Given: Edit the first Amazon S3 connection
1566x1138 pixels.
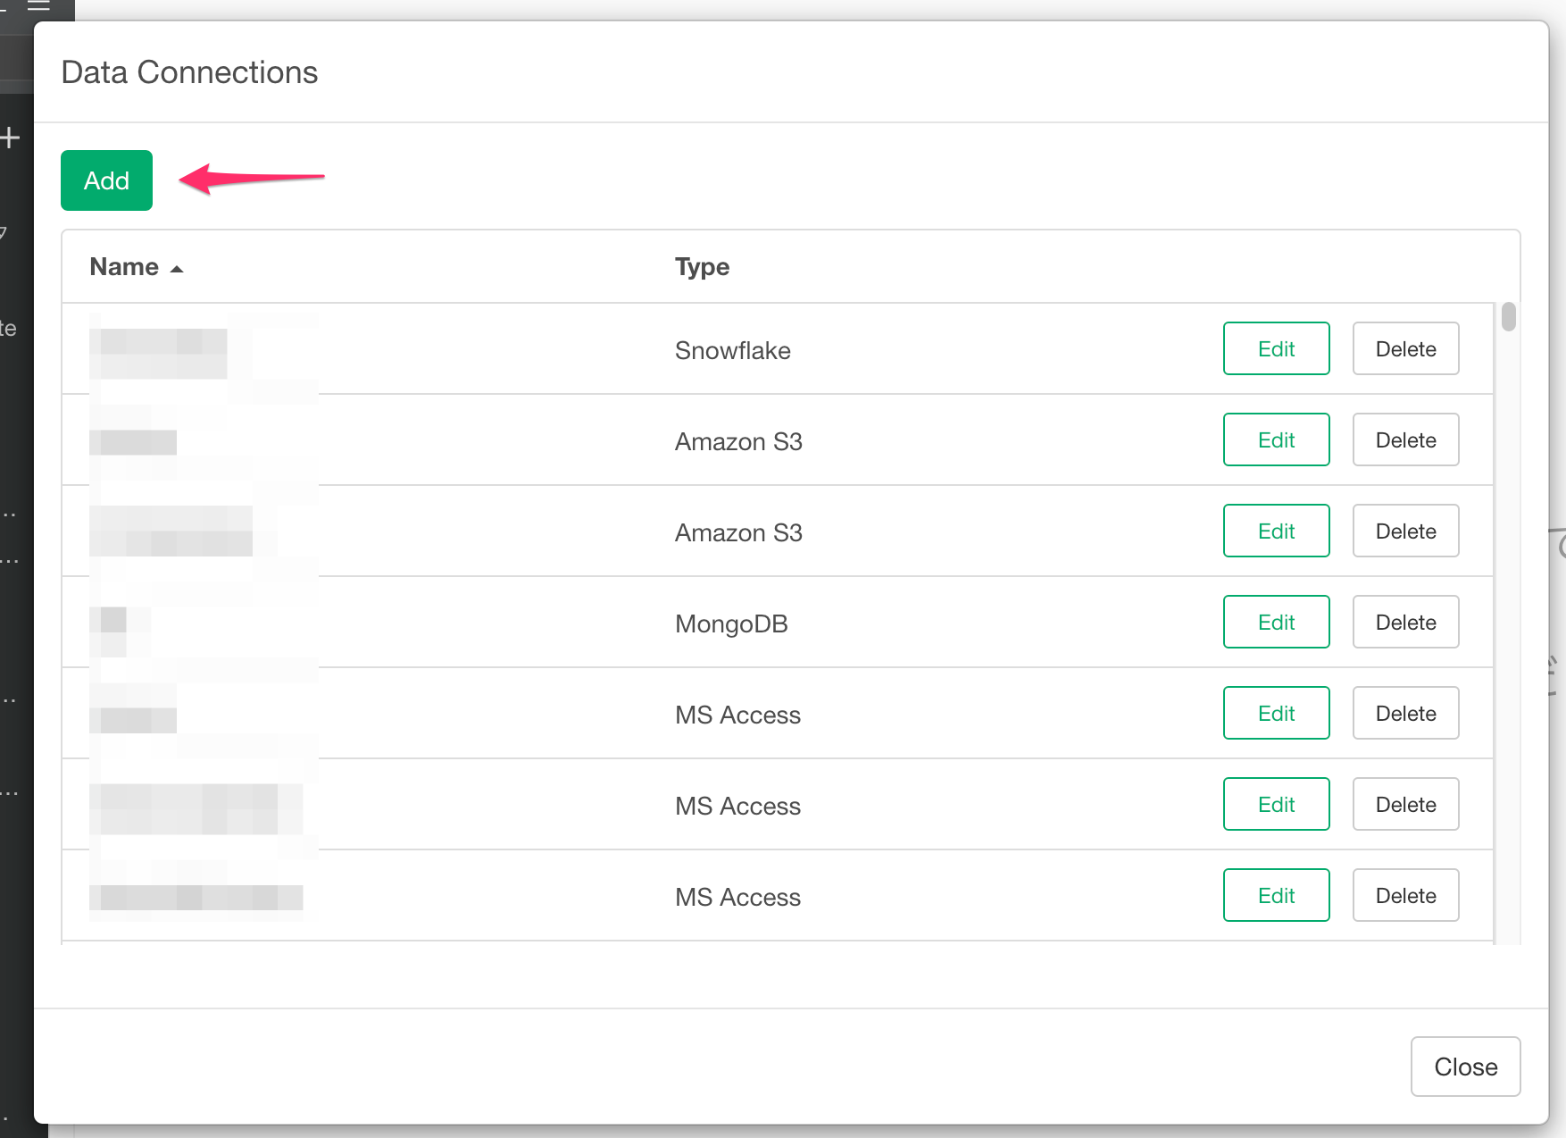Looking at the screenshot, I should (1276, 439).
